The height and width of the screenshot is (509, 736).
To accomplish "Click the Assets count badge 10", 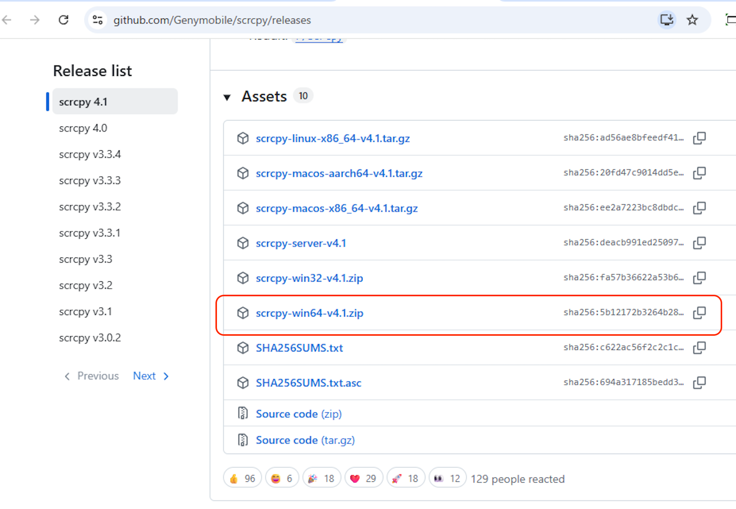I will (303, 96).
